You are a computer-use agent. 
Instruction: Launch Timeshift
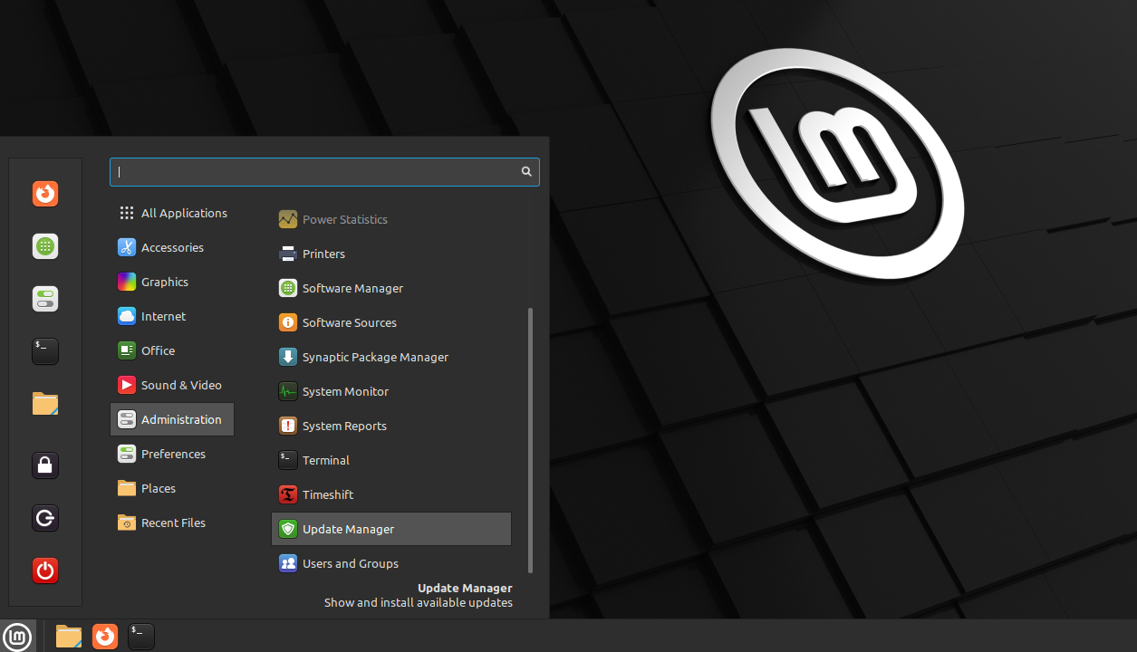pyautogui.click(x=391, y=494)
